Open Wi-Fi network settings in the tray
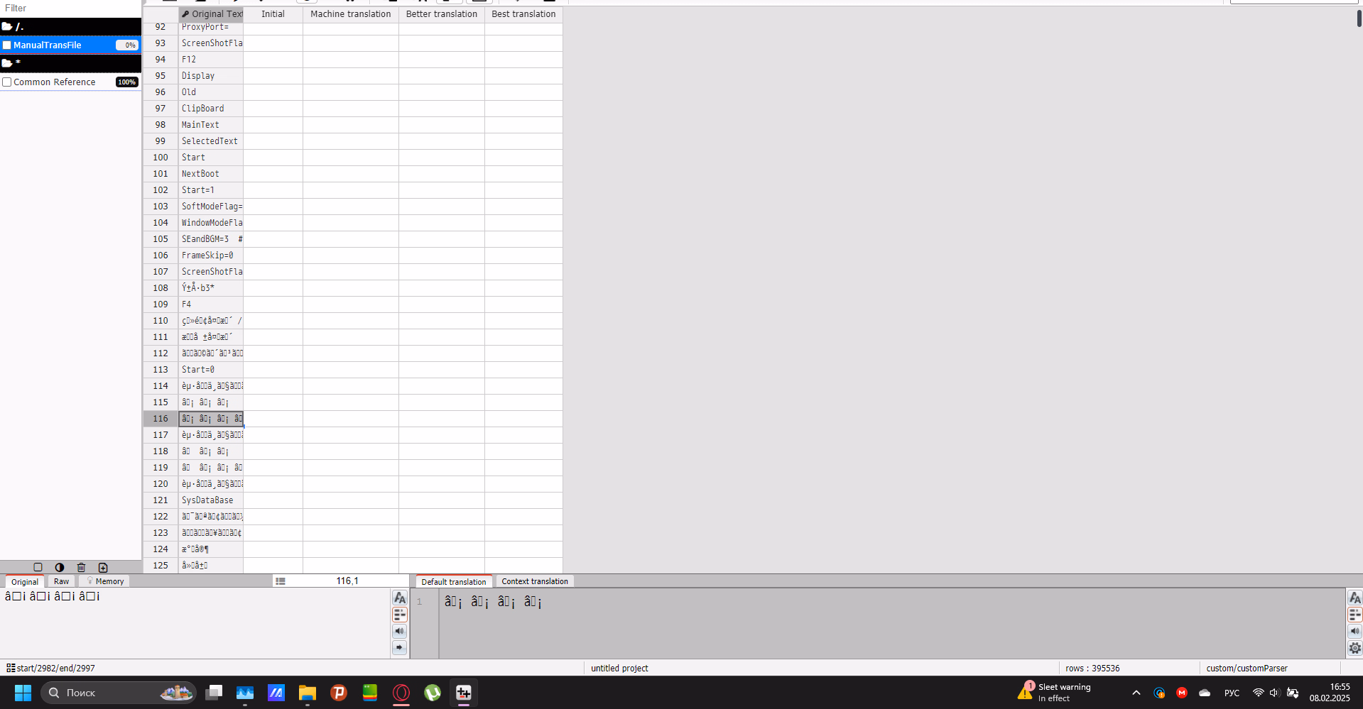Viewport: 1363px width, 709px height. pyautogui.click(x=1258, y=693)
